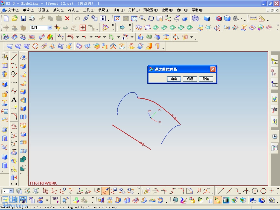Open the Roles palette tab on right
The height and width of the screenshot is (210, 280).
click(275, 148)
